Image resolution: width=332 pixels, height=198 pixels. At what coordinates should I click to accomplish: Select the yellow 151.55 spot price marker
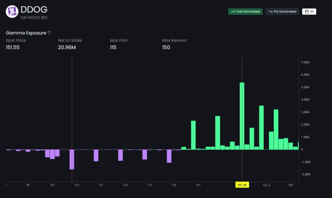tap(242, 185)
